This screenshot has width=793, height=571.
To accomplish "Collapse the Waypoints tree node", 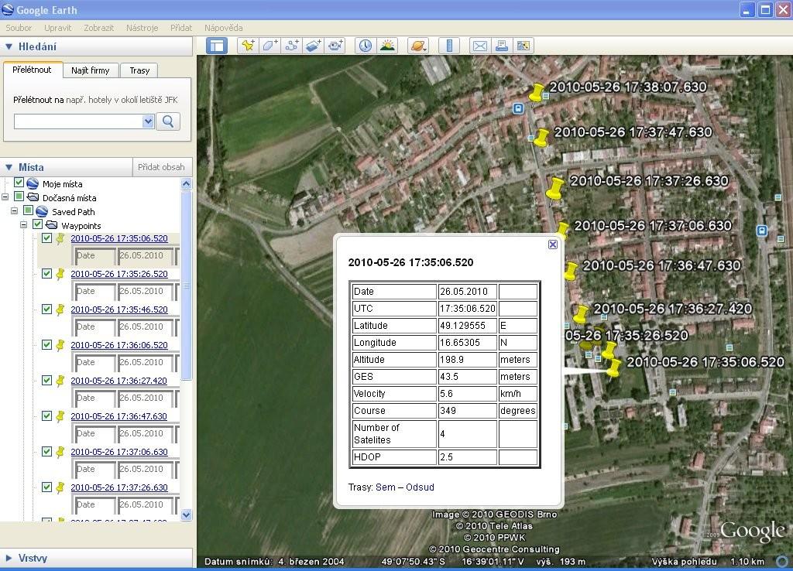I will (24, 225).
